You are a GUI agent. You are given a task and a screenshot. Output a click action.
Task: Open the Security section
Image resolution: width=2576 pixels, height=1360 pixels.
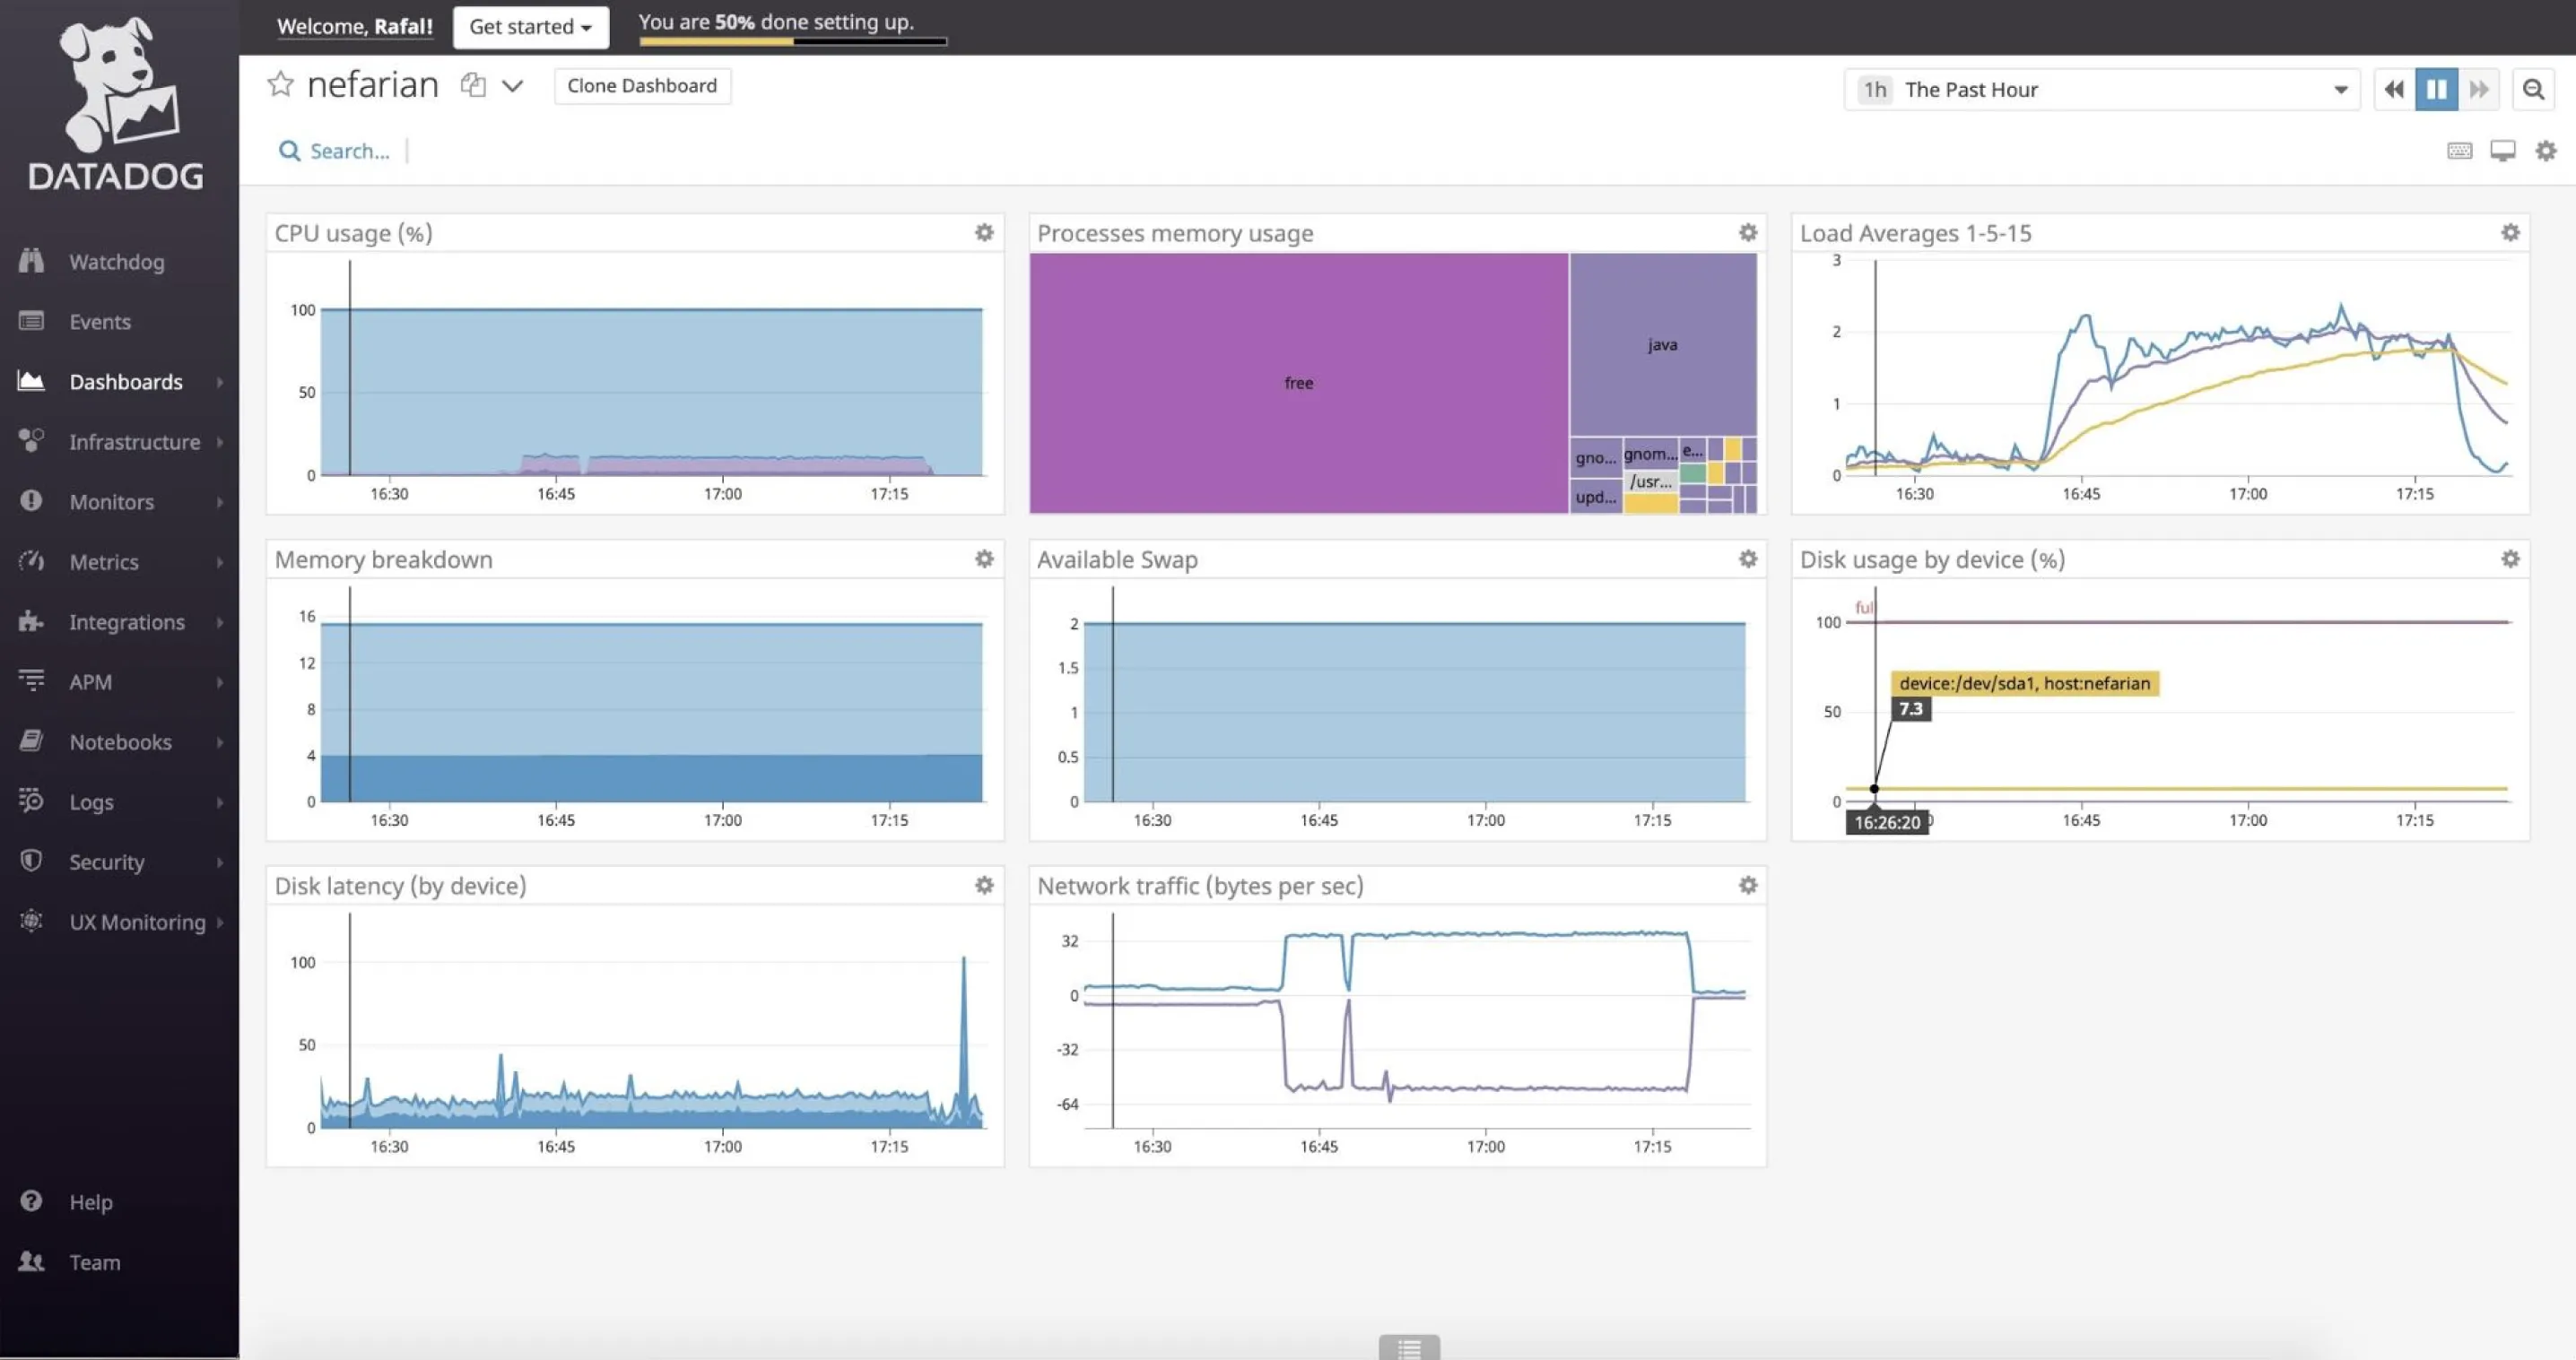tap(106, 862)
